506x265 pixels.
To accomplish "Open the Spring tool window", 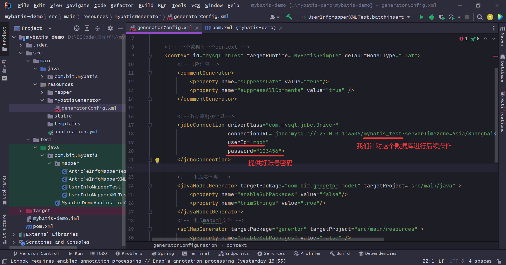I will 163,253.
